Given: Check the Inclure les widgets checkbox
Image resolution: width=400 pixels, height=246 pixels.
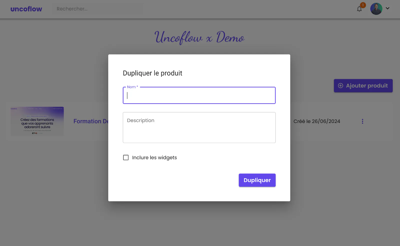Looking at the screenshot, I should [126, 157].
